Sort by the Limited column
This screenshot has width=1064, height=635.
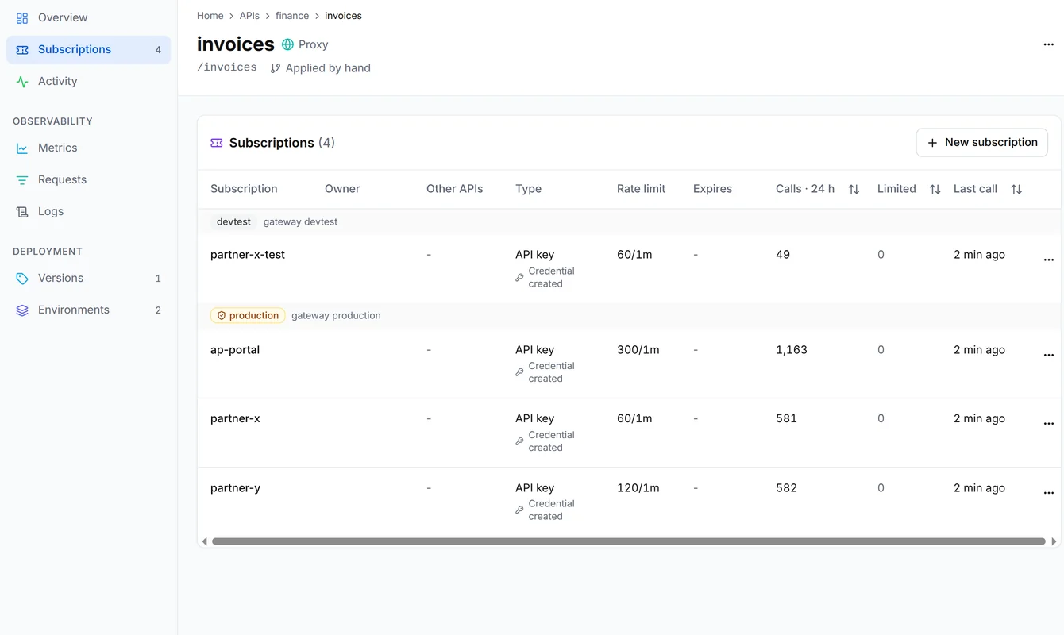[935, 189]
